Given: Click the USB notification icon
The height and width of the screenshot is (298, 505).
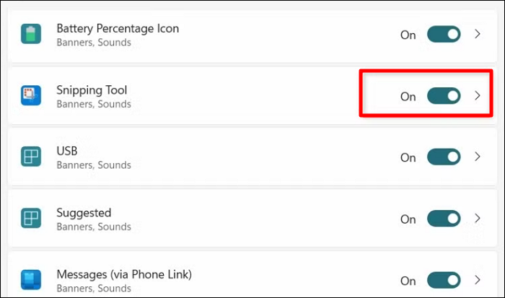Looking at the screenshot, I should pos(31,157).
